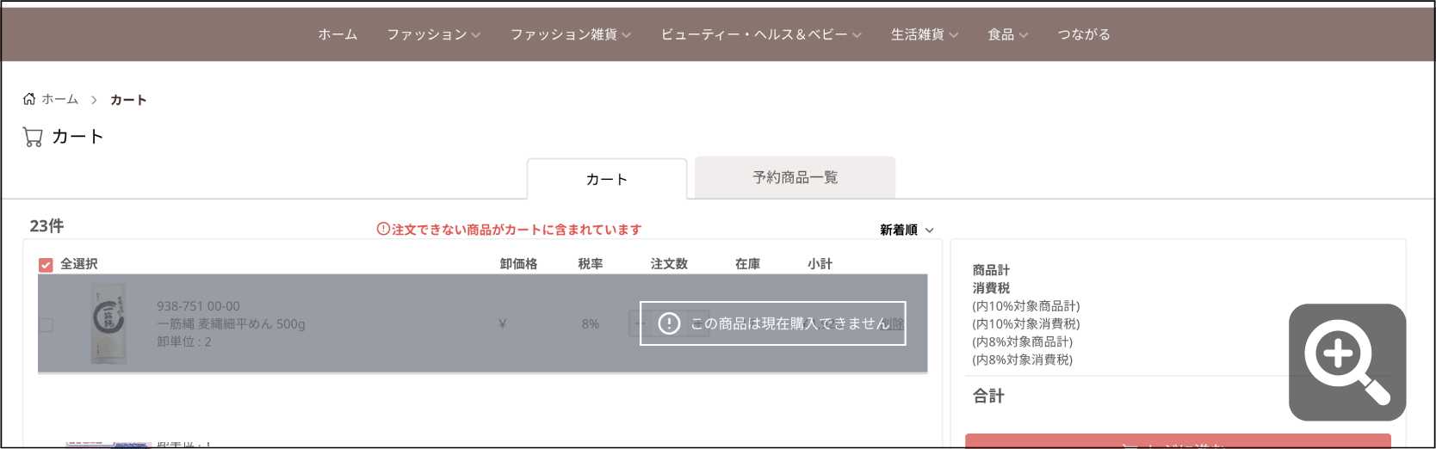This screenshot has height=449, width=1436.
Task: Click the 卸単位 : 2 text
Action: [183, 341]
